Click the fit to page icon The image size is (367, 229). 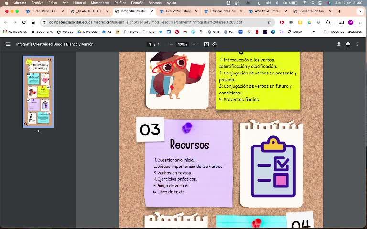(x=206, y=44)
